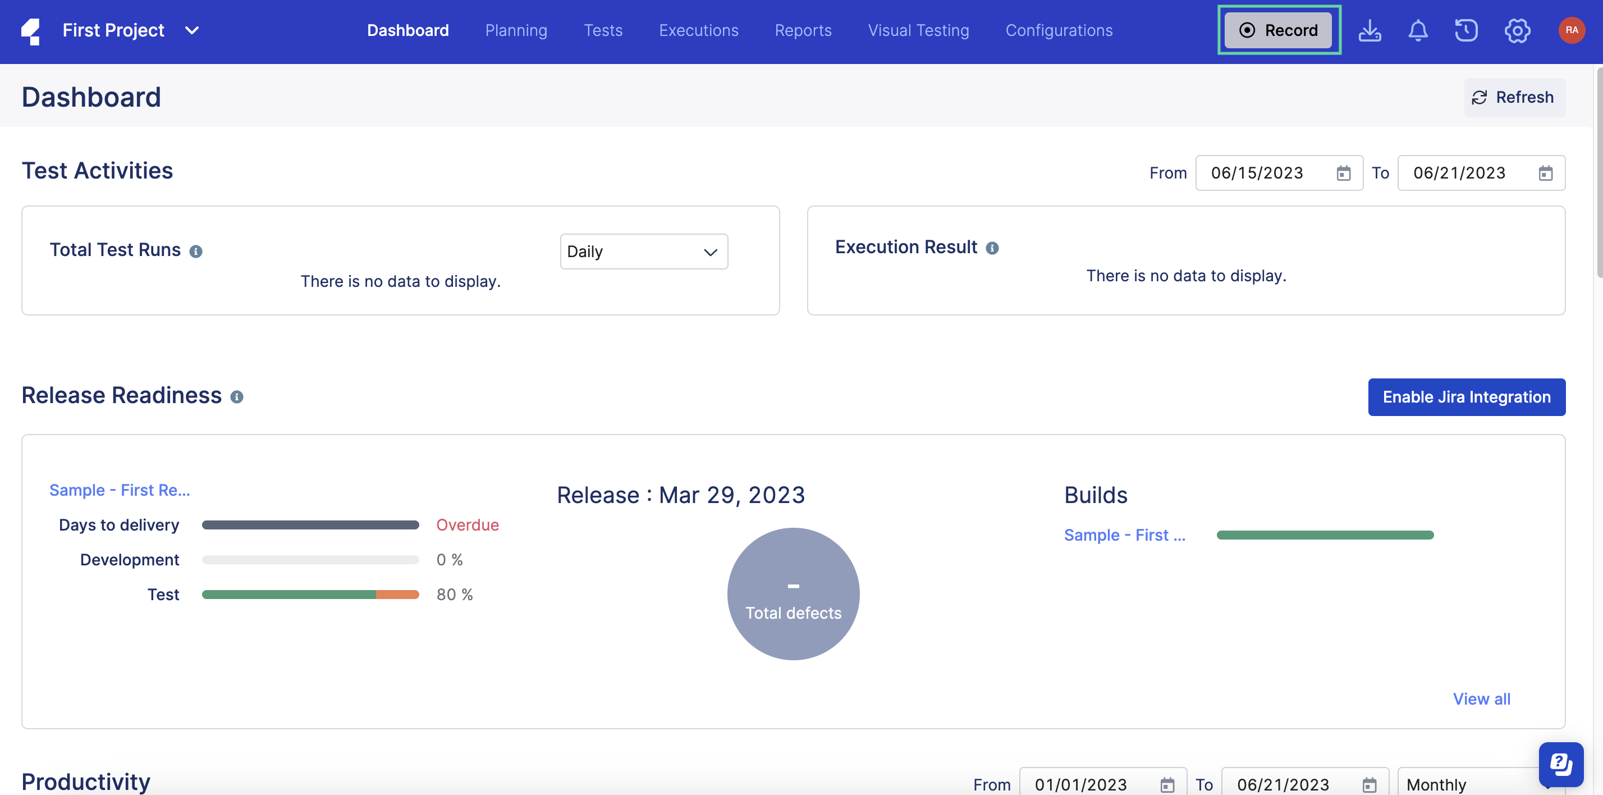This screenshot has height=795, width=1603.
Task: Click the Visual Testing tab
Action: click(918, 31)
